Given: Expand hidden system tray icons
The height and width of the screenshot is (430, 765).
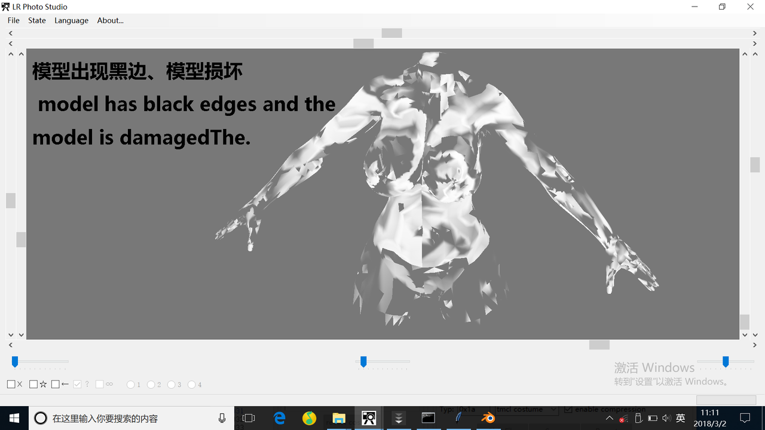Looking at the screenshot, I should click(609, 418).
